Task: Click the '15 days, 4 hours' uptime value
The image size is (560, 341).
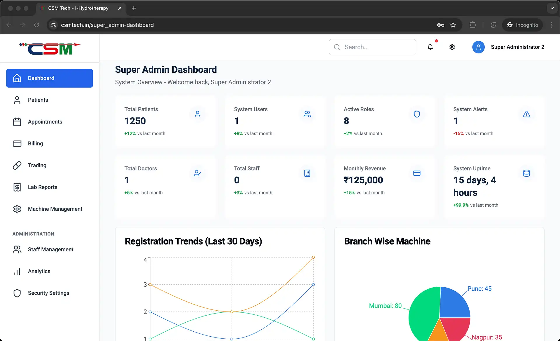Action: [x=475, y=186]
